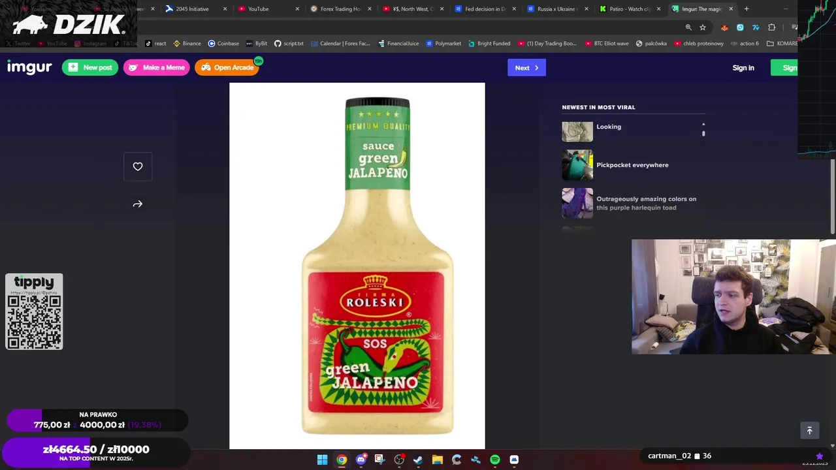Open the BTC Elliot wave bookmark
The width and height of the screenshot is (836, 470).
coord(607,44)
